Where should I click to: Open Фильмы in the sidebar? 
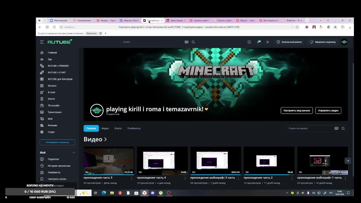[x=52, y=125]
